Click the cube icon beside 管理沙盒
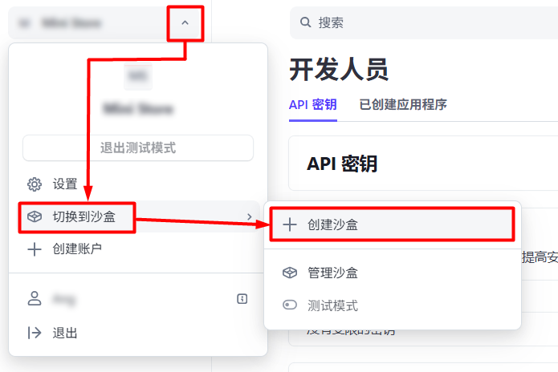 [x=290, y=273]
